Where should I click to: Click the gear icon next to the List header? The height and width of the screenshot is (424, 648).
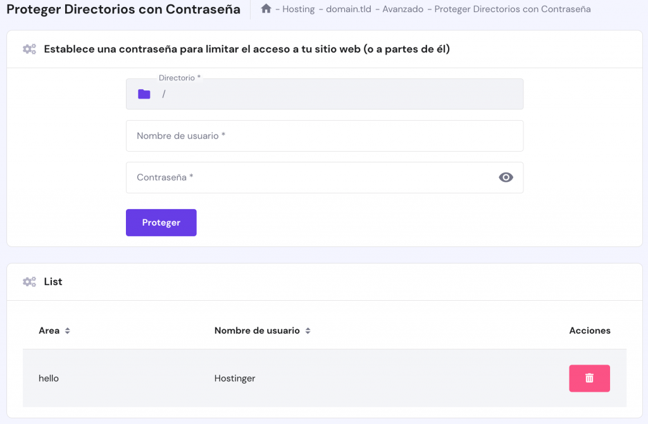(x=29, y=282)
